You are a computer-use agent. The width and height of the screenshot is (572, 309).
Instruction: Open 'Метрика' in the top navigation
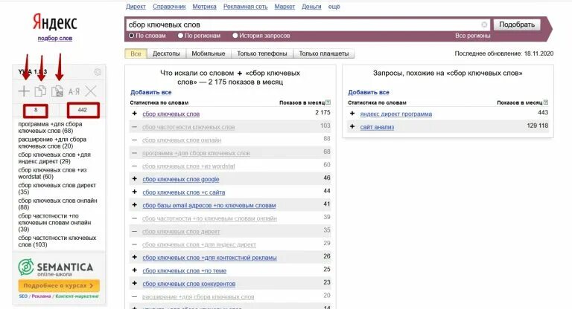click(204, 7)
